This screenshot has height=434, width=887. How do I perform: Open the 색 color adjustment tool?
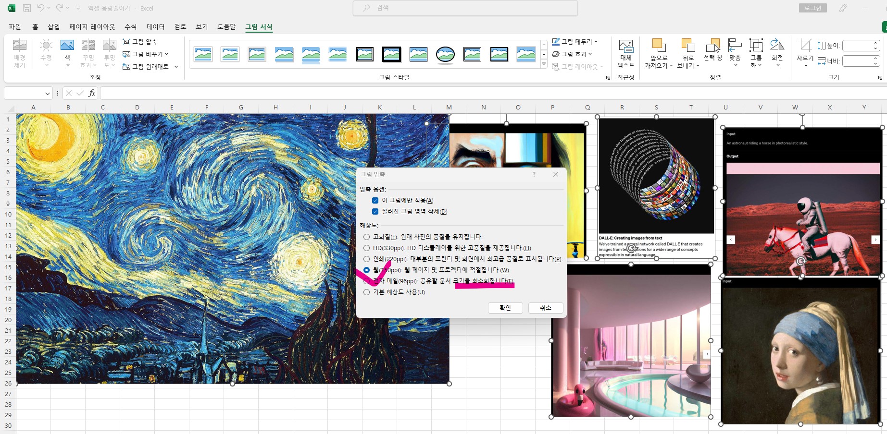point(67,53)
